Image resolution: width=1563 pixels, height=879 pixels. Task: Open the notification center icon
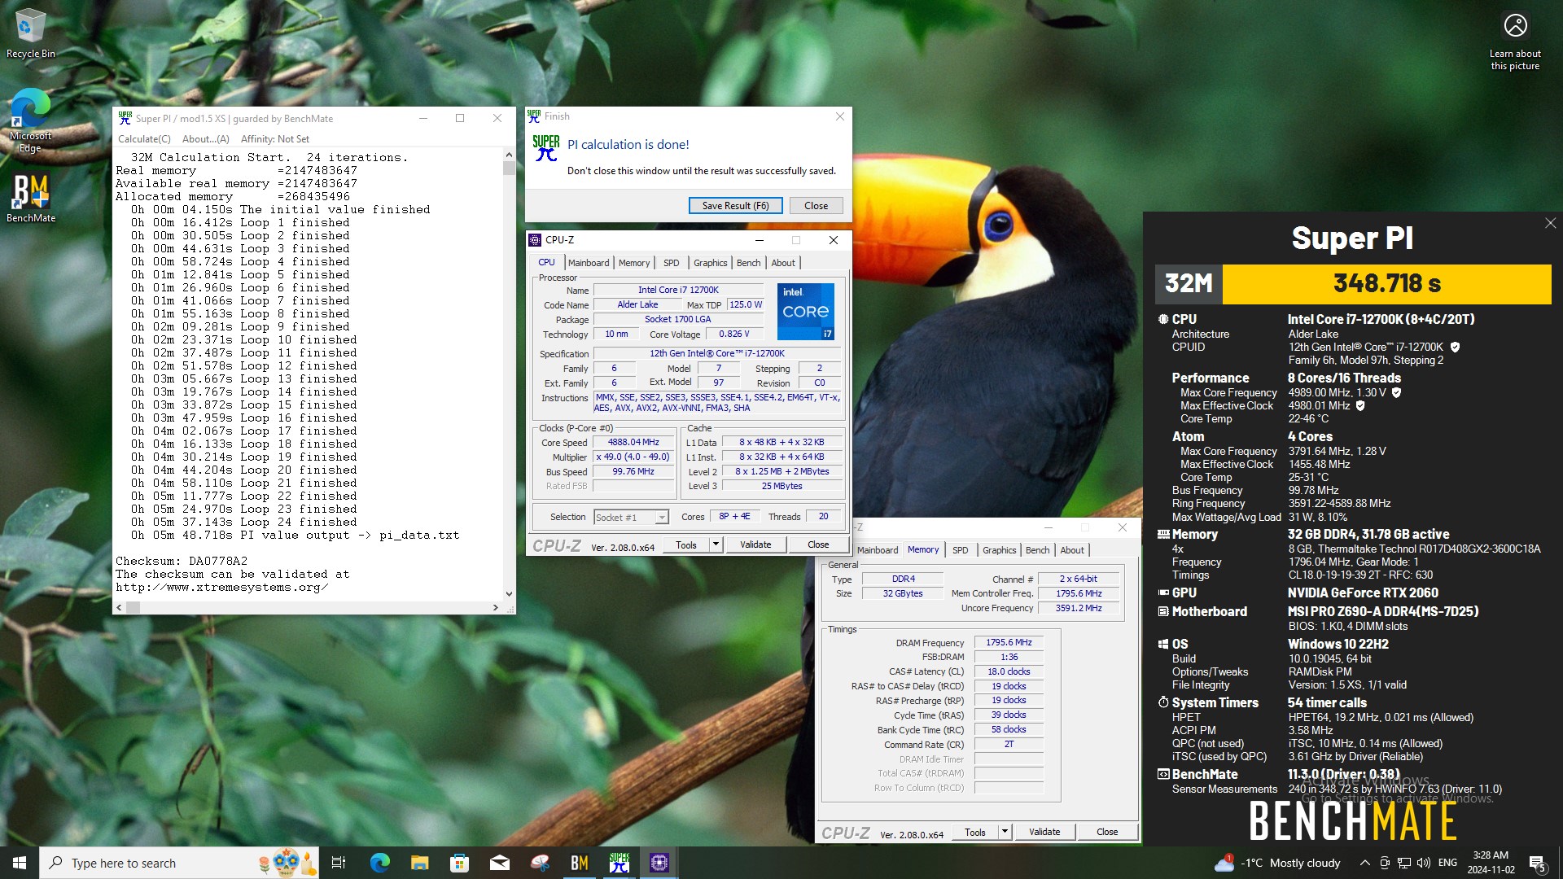(x=1537, y=863)
